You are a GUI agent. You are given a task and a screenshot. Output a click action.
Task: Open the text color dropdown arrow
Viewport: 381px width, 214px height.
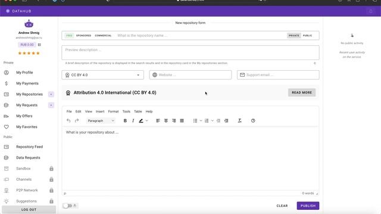(147, 121)
